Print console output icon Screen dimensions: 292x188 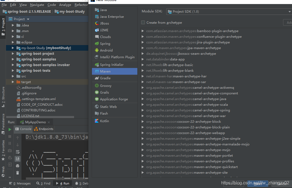[x=18, y=166]
